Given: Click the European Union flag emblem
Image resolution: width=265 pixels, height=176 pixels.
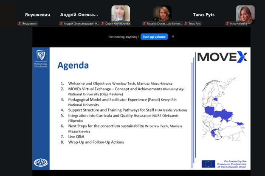Looking at the screenshot, I should [x=208, y=164].
